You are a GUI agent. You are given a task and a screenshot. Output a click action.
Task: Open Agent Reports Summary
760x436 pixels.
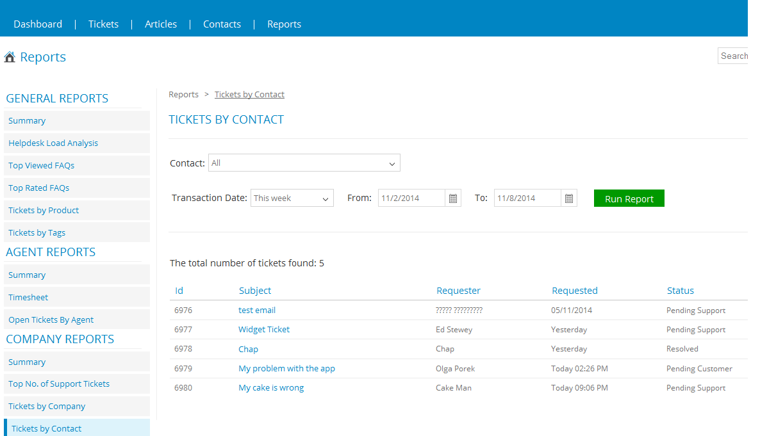coord(77,275)
